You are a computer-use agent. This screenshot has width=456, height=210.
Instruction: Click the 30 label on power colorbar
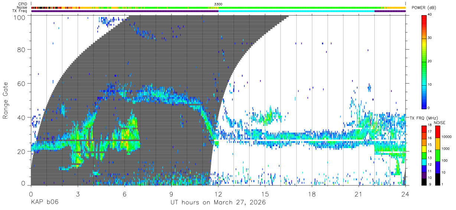[x=430, y=38]
